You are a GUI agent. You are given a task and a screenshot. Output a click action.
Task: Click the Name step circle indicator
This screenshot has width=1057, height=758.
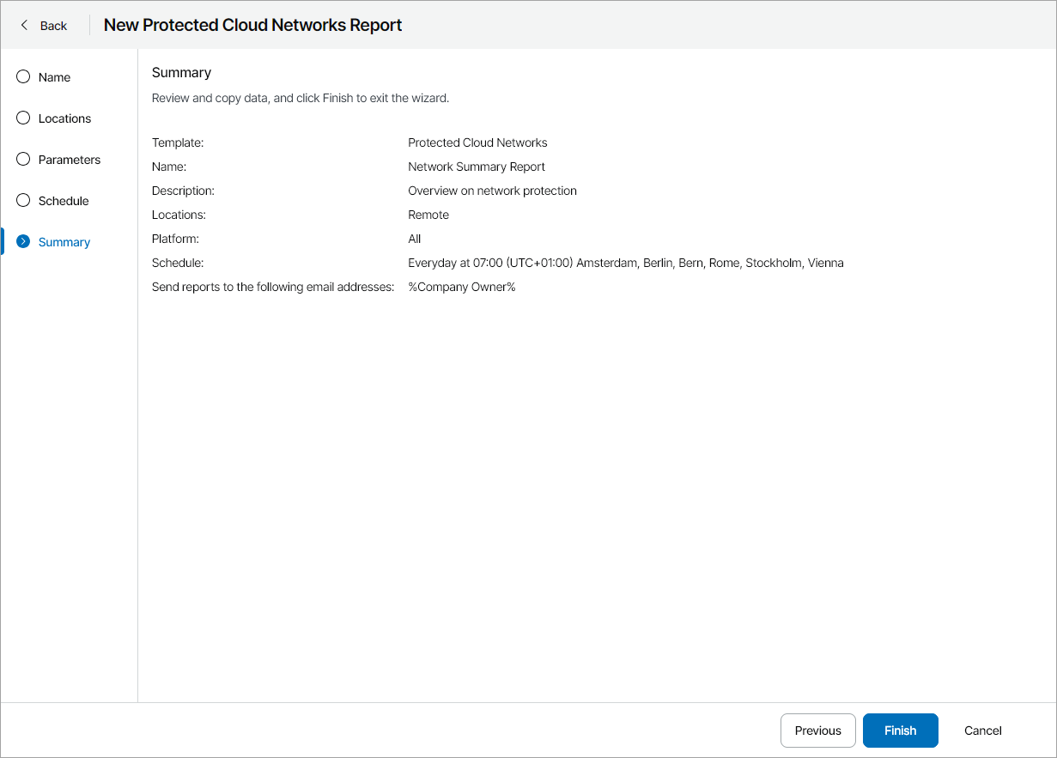22,76
